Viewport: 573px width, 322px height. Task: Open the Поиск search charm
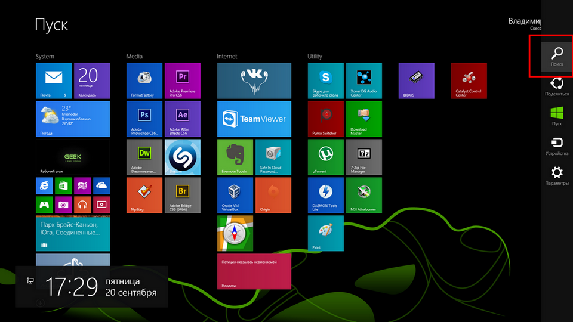pos(557,56)
